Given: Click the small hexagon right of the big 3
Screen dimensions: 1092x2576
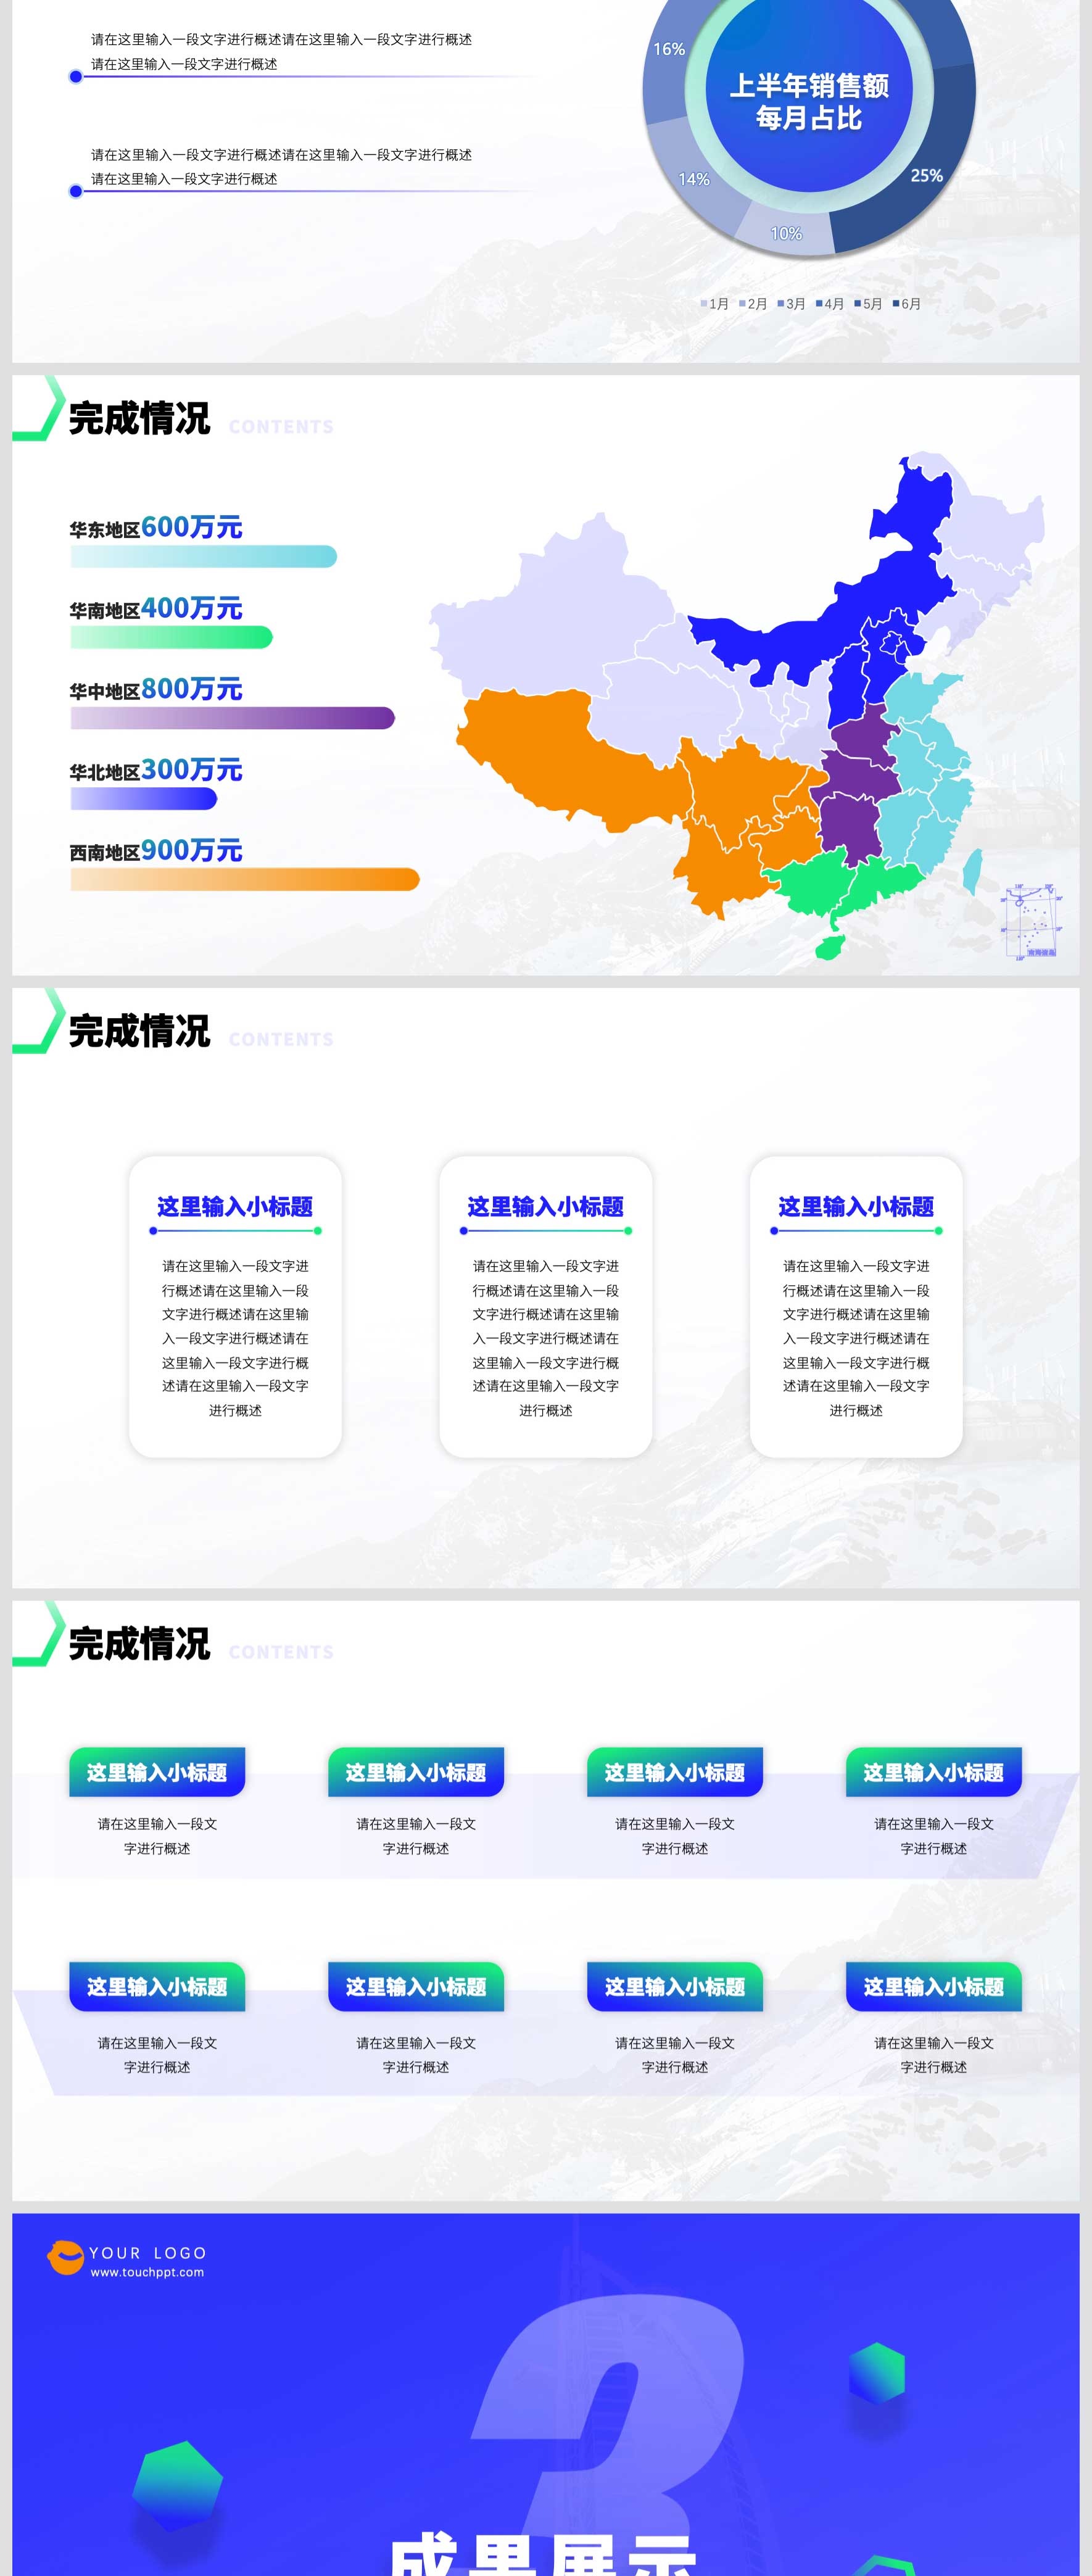Looking at the screenshot, I should 877,2372.
